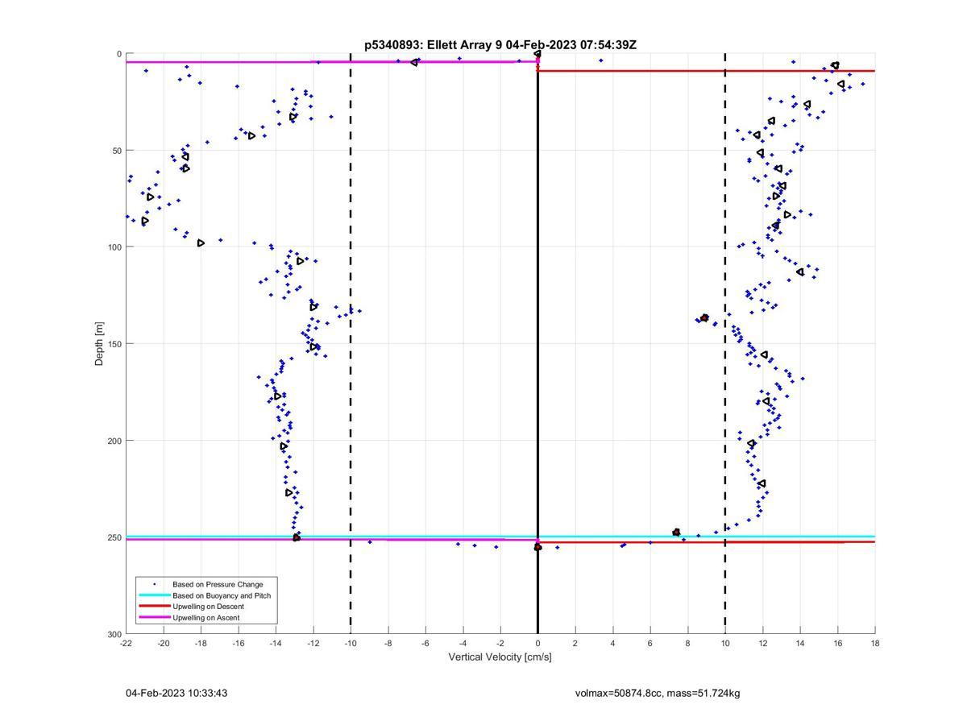Click the magenta line sample in the legend
The height and width of the screenshot is (713, 967).
pyautogui.click(x=155, y=618)
